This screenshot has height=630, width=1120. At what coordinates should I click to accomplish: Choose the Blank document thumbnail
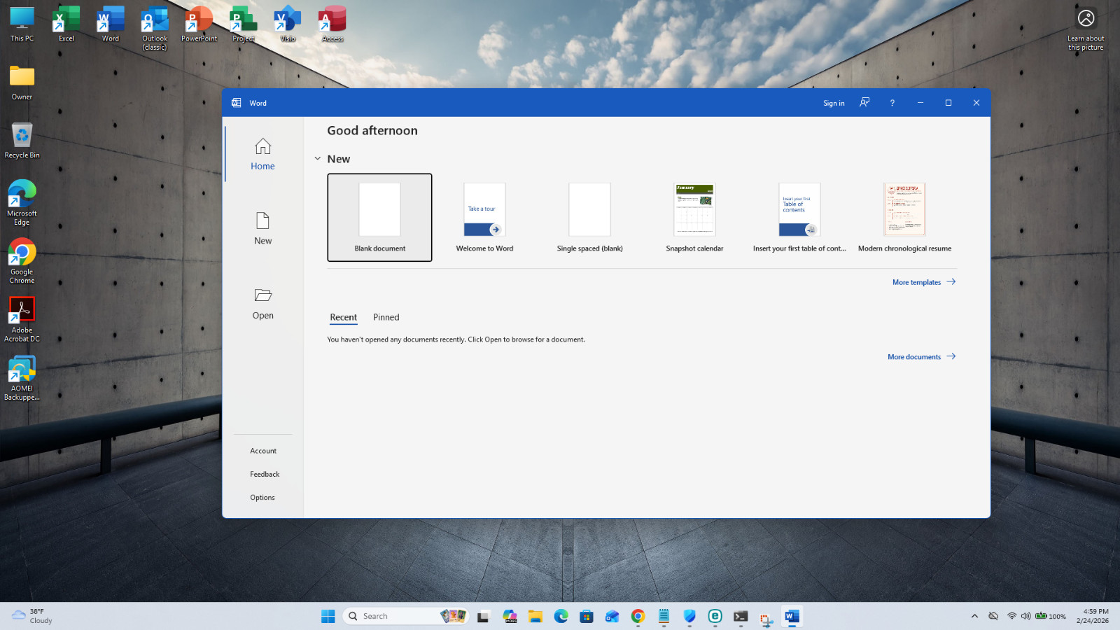point(379,217)
